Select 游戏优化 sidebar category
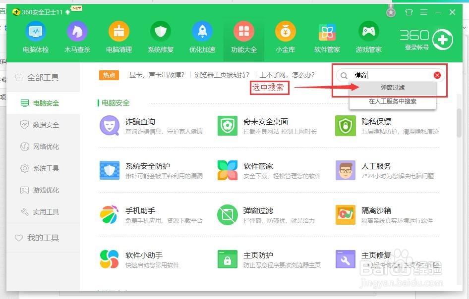This screenshot has width=469, height=299. [43, 190]
